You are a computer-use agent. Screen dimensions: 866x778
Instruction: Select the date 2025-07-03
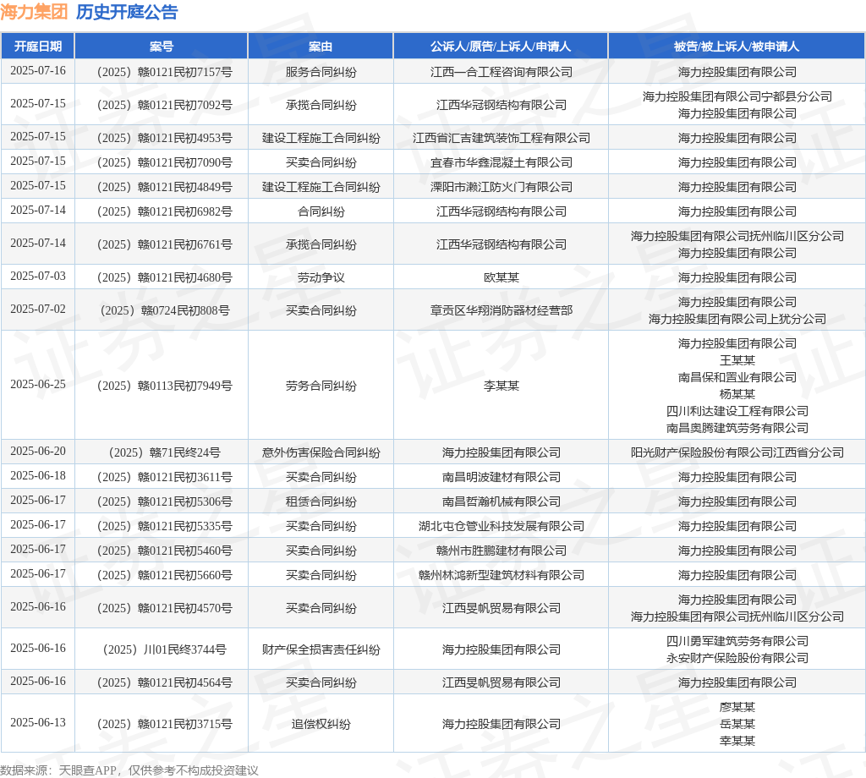pos(37,277)
